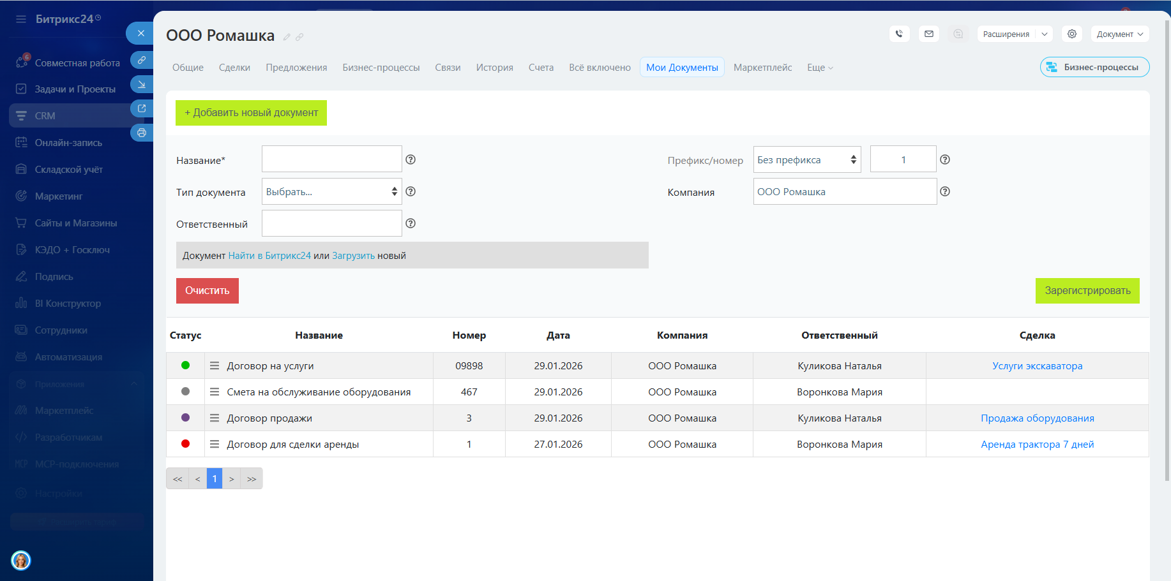Click the open in new window icon
This screenshot has height=581, width=1171.
pos(142,108)
